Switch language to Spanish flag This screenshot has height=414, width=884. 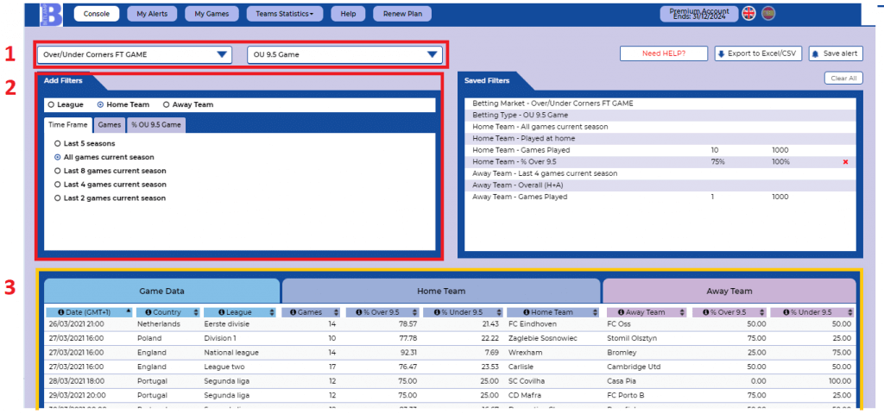[768, 14]
